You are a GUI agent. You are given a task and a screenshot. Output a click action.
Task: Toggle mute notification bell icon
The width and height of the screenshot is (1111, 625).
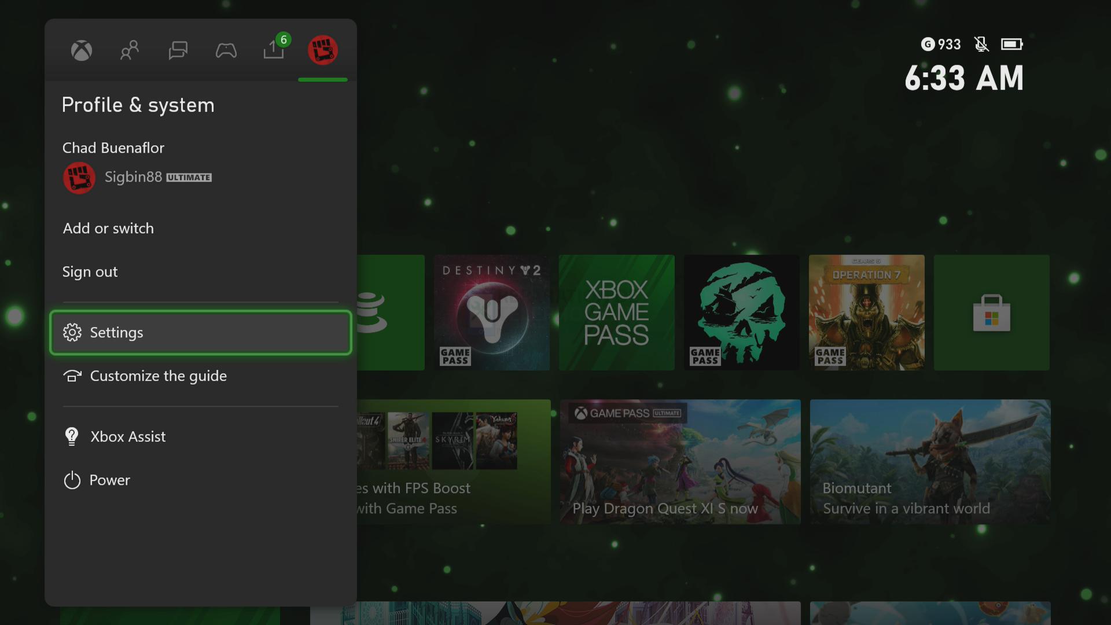(981, 43)
